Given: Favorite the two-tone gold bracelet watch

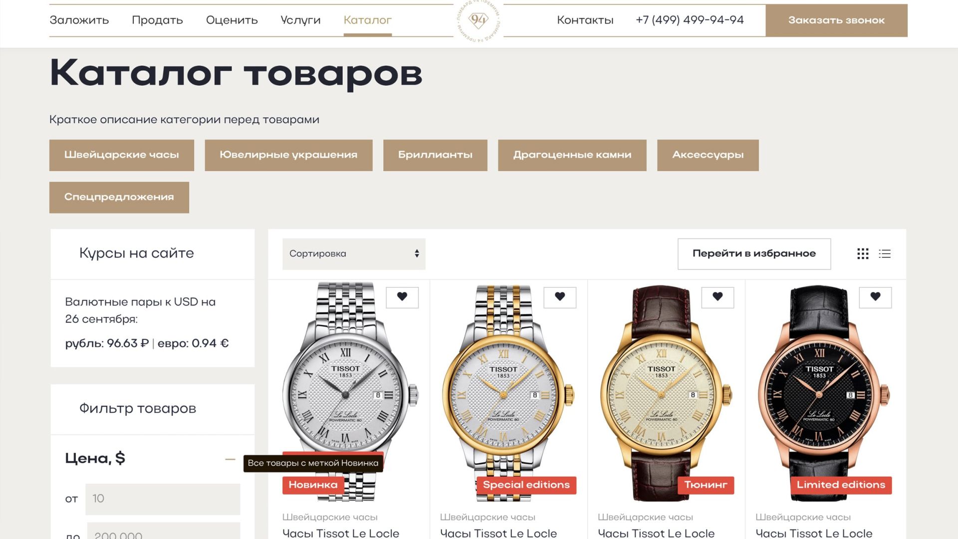Looking at the screenshot, I should (560, 297).
